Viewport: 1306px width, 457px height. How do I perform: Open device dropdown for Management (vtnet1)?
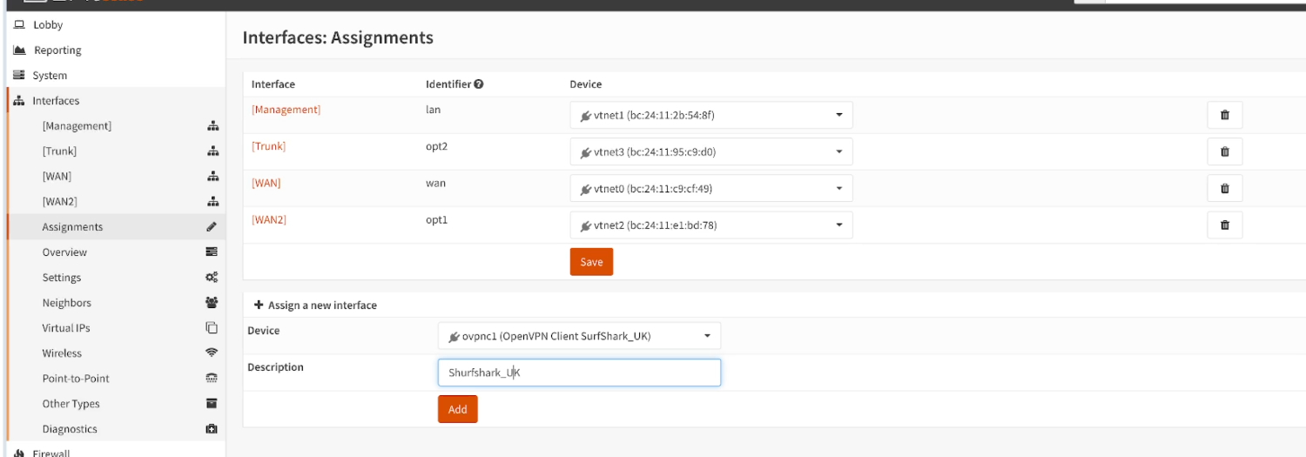click(x=711, y=115)
